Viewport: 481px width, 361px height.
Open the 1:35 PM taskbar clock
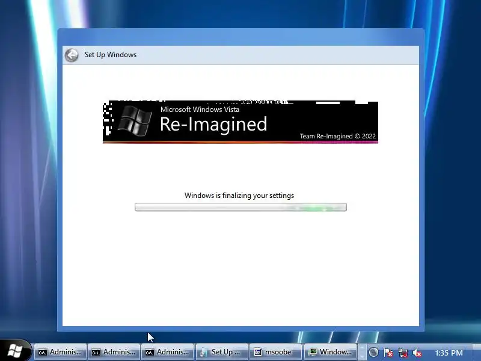coord(449,353)
